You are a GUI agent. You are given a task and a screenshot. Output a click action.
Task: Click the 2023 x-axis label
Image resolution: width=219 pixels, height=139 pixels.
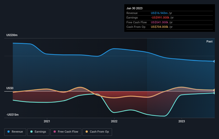pyautogui.click(x=182, y=121)
